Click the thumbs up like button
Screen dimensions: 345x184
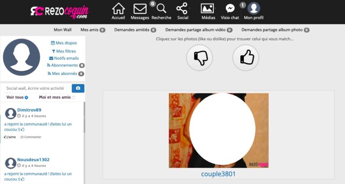point(246,58)
